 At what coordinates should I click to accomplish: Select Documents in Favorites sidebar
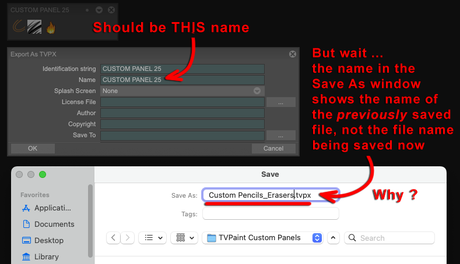click(x=48, y=224)
